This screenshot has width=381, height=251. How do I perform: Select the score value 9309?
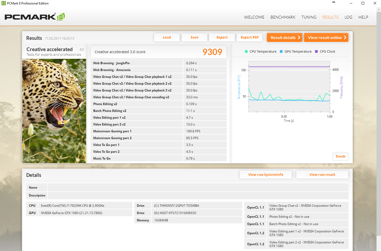click(212, 52)
